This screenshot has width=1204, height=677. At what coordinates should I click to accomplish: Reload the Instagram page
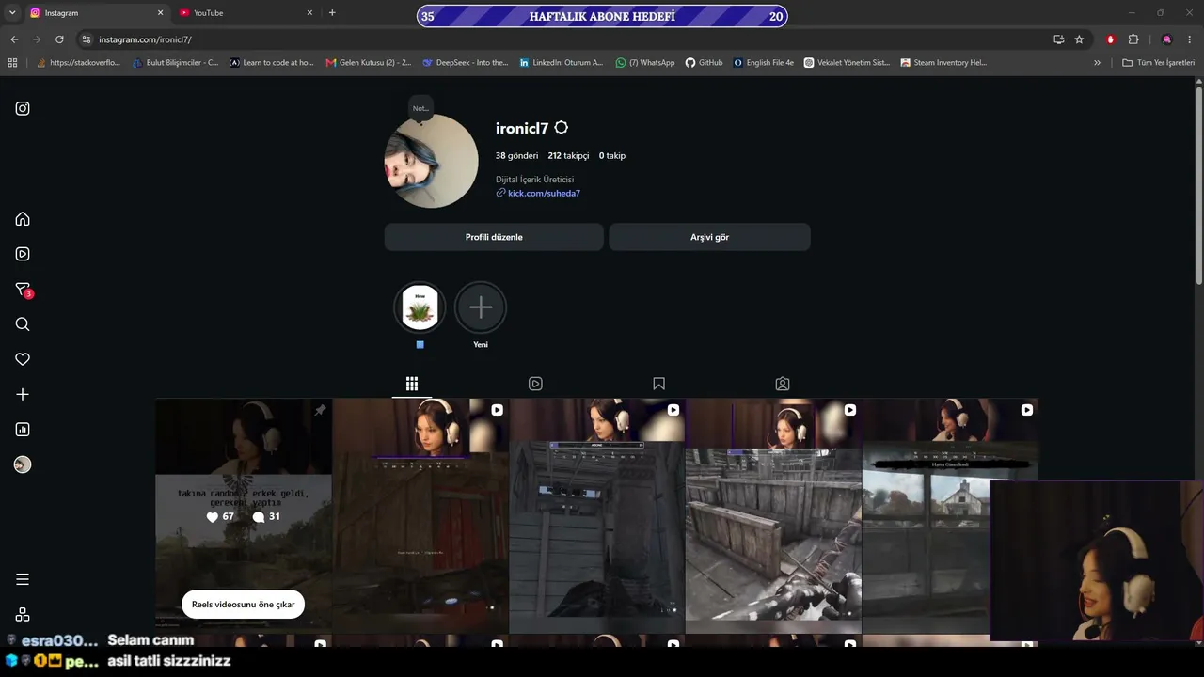(59, 39)
